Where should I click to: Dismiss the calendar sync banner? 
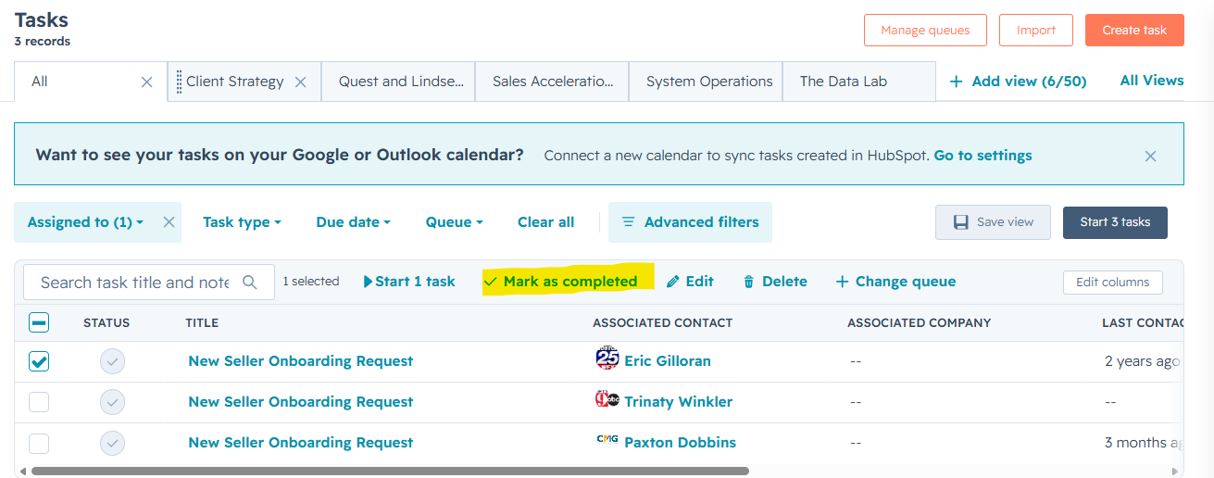coord(1150,156)
